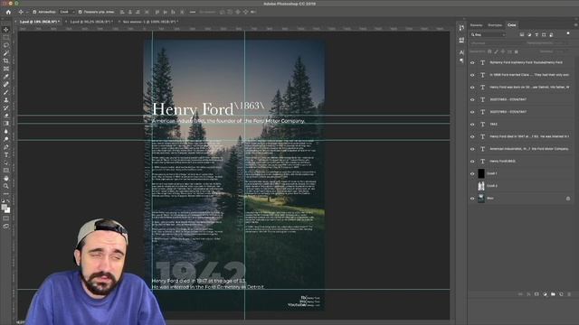Show the hidden Слой 2 layer
Image resolution: width=579 pixels, height=325 pixels.
click(x=472, y=186)
